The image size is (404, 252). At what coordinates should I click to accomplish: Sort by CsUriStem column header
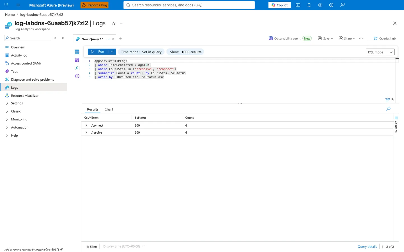click(91, 118)
